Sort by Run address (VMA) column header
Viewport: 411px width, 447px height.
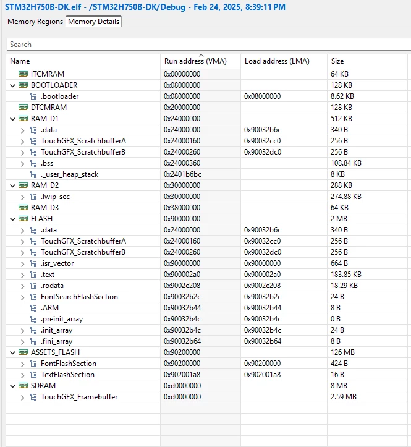(x=195, y=61)
